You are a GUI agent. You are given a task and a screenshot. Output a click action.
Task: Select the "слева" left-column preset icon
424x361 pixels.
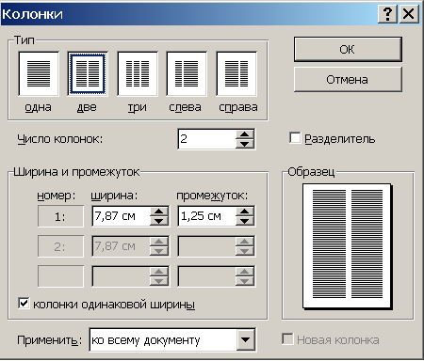point(187,74)
